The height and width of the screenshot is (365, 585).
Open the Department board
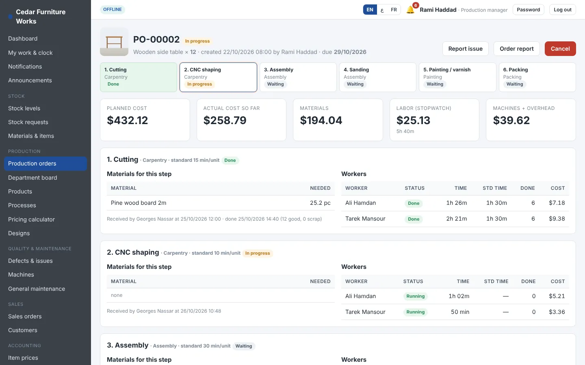[45, 178]
